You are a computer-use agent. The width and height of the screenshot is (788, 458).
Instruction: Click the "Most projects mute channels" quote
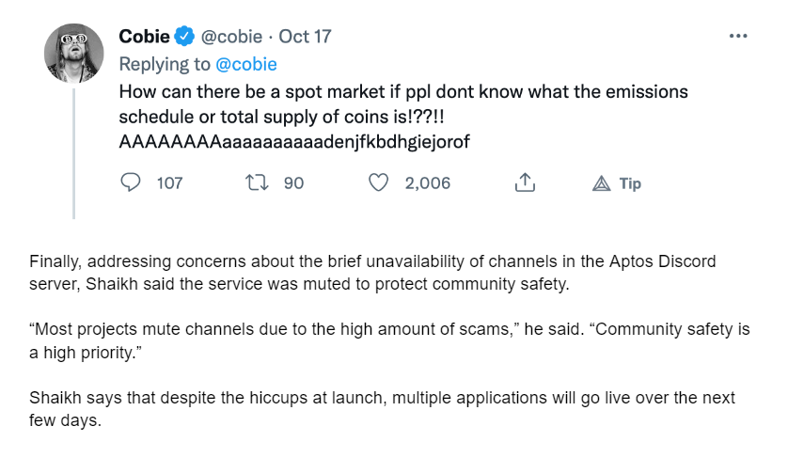pos(389,340)
